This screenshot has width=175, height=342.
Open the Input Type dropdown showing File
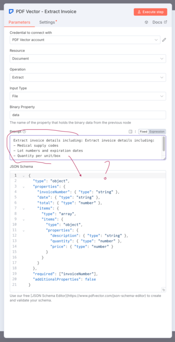pyautogui.click(x=87, y=96)
